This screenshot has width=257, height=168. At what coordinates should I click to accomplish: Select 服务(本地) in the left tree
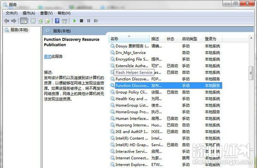point(19,30)
